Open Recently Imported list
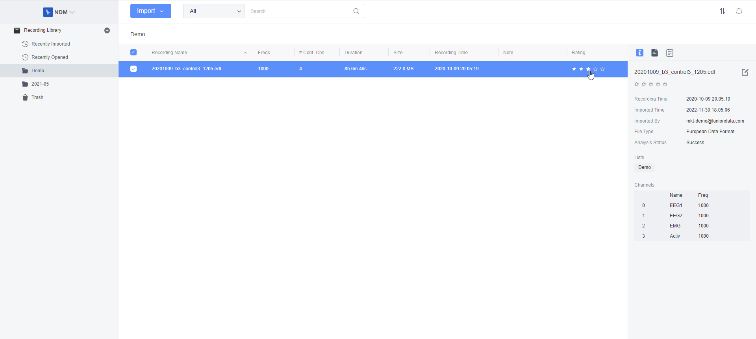 tap(50, 44)
